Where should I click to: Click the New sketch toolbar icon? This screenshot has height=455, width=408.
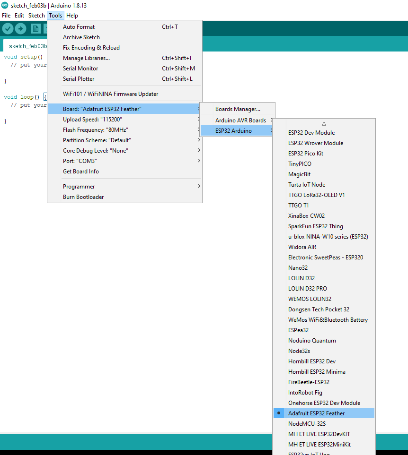[x=36, y=28]
